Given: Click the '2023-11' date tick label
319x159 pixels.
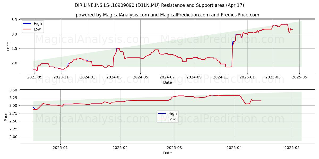Looking at the screenshot, I should click(61, 77).
